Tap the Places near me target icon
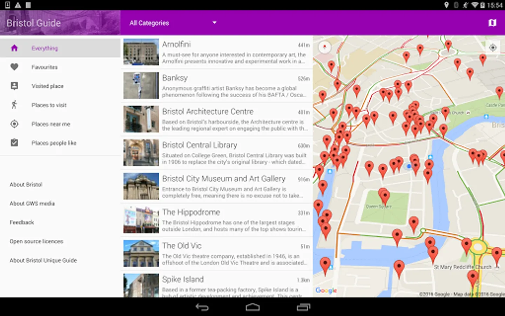Viewport: 505px width, 316px height. (14, 124)
